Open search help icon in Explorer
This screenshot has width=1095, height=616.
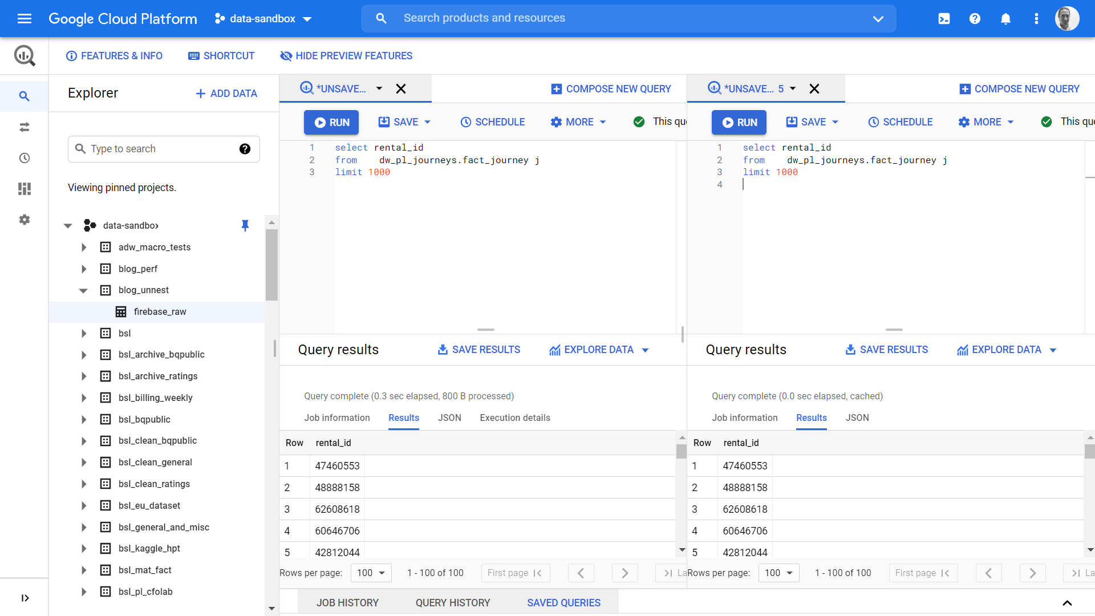245,149
